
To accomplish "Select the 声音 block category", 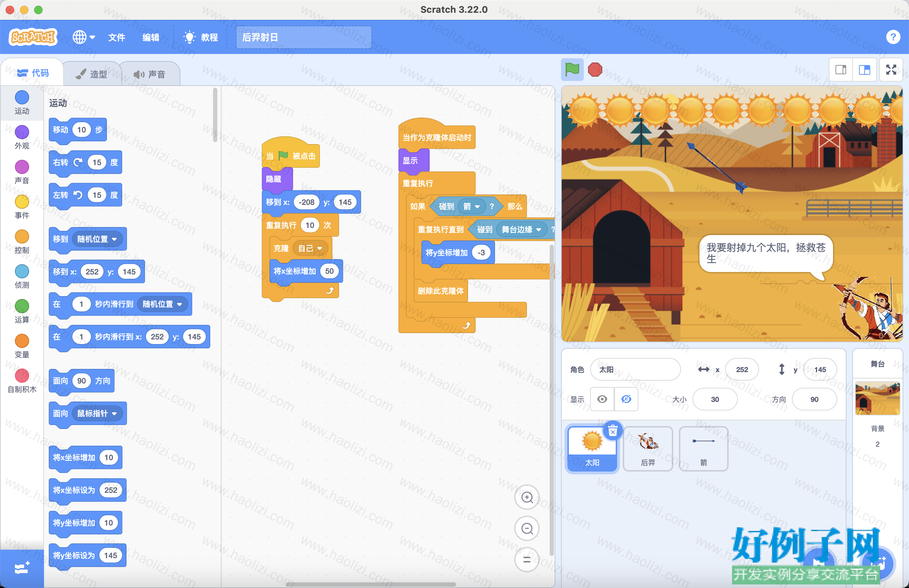I will click(x=22, y=172).
